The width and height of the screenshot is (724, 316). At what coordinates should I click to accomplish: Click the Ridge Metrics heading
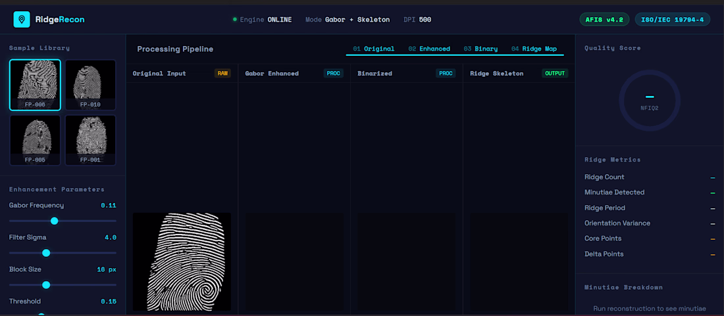pos(613,160)
